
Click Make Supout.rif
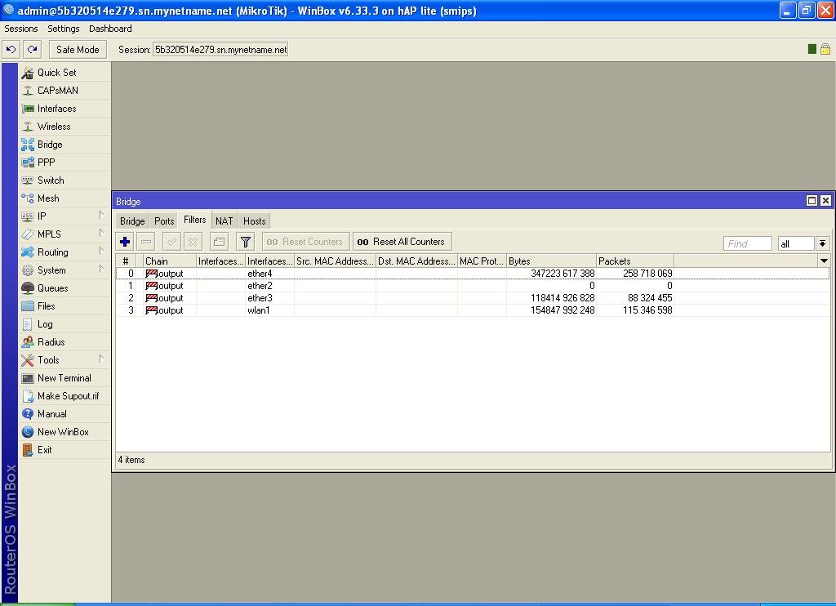(64, 396)
